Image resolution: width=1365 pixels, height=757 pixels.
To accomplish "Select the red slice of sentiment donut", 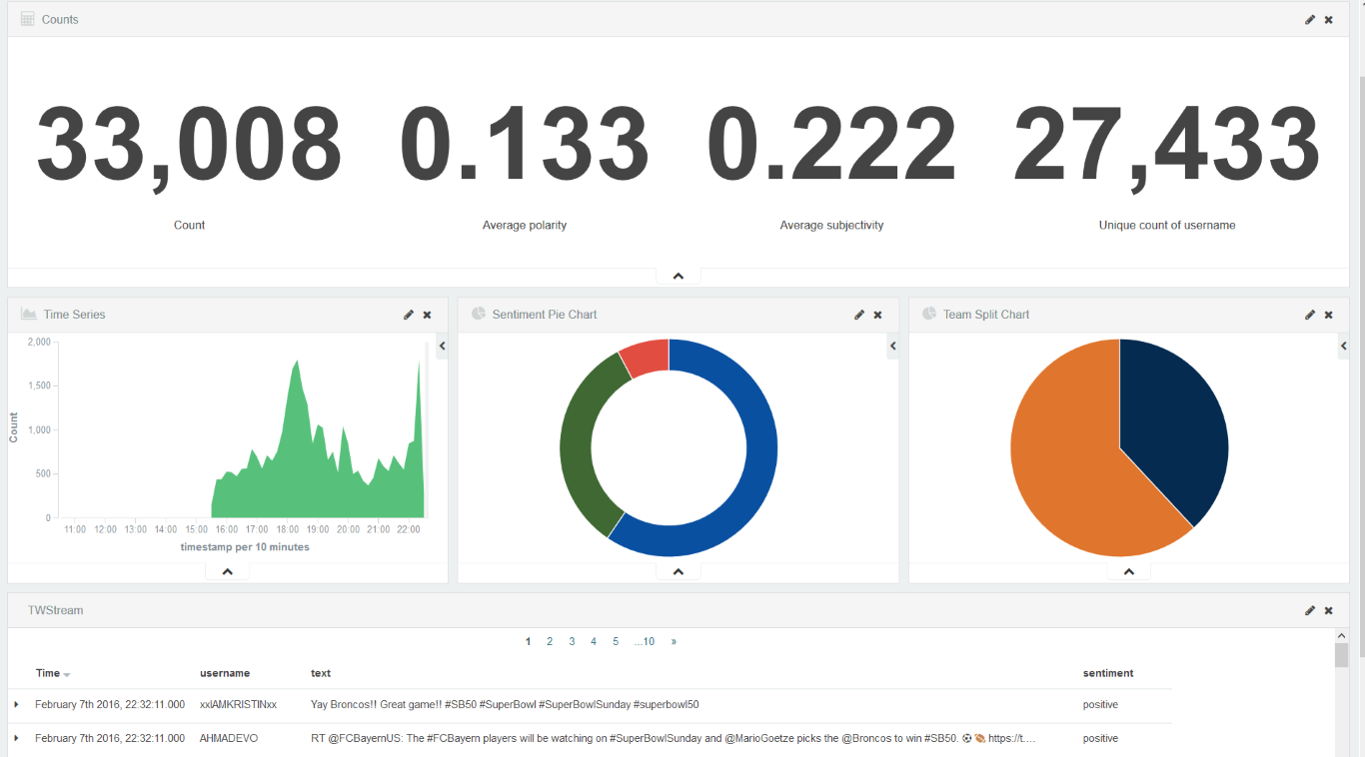I will (x=646, y=357).
